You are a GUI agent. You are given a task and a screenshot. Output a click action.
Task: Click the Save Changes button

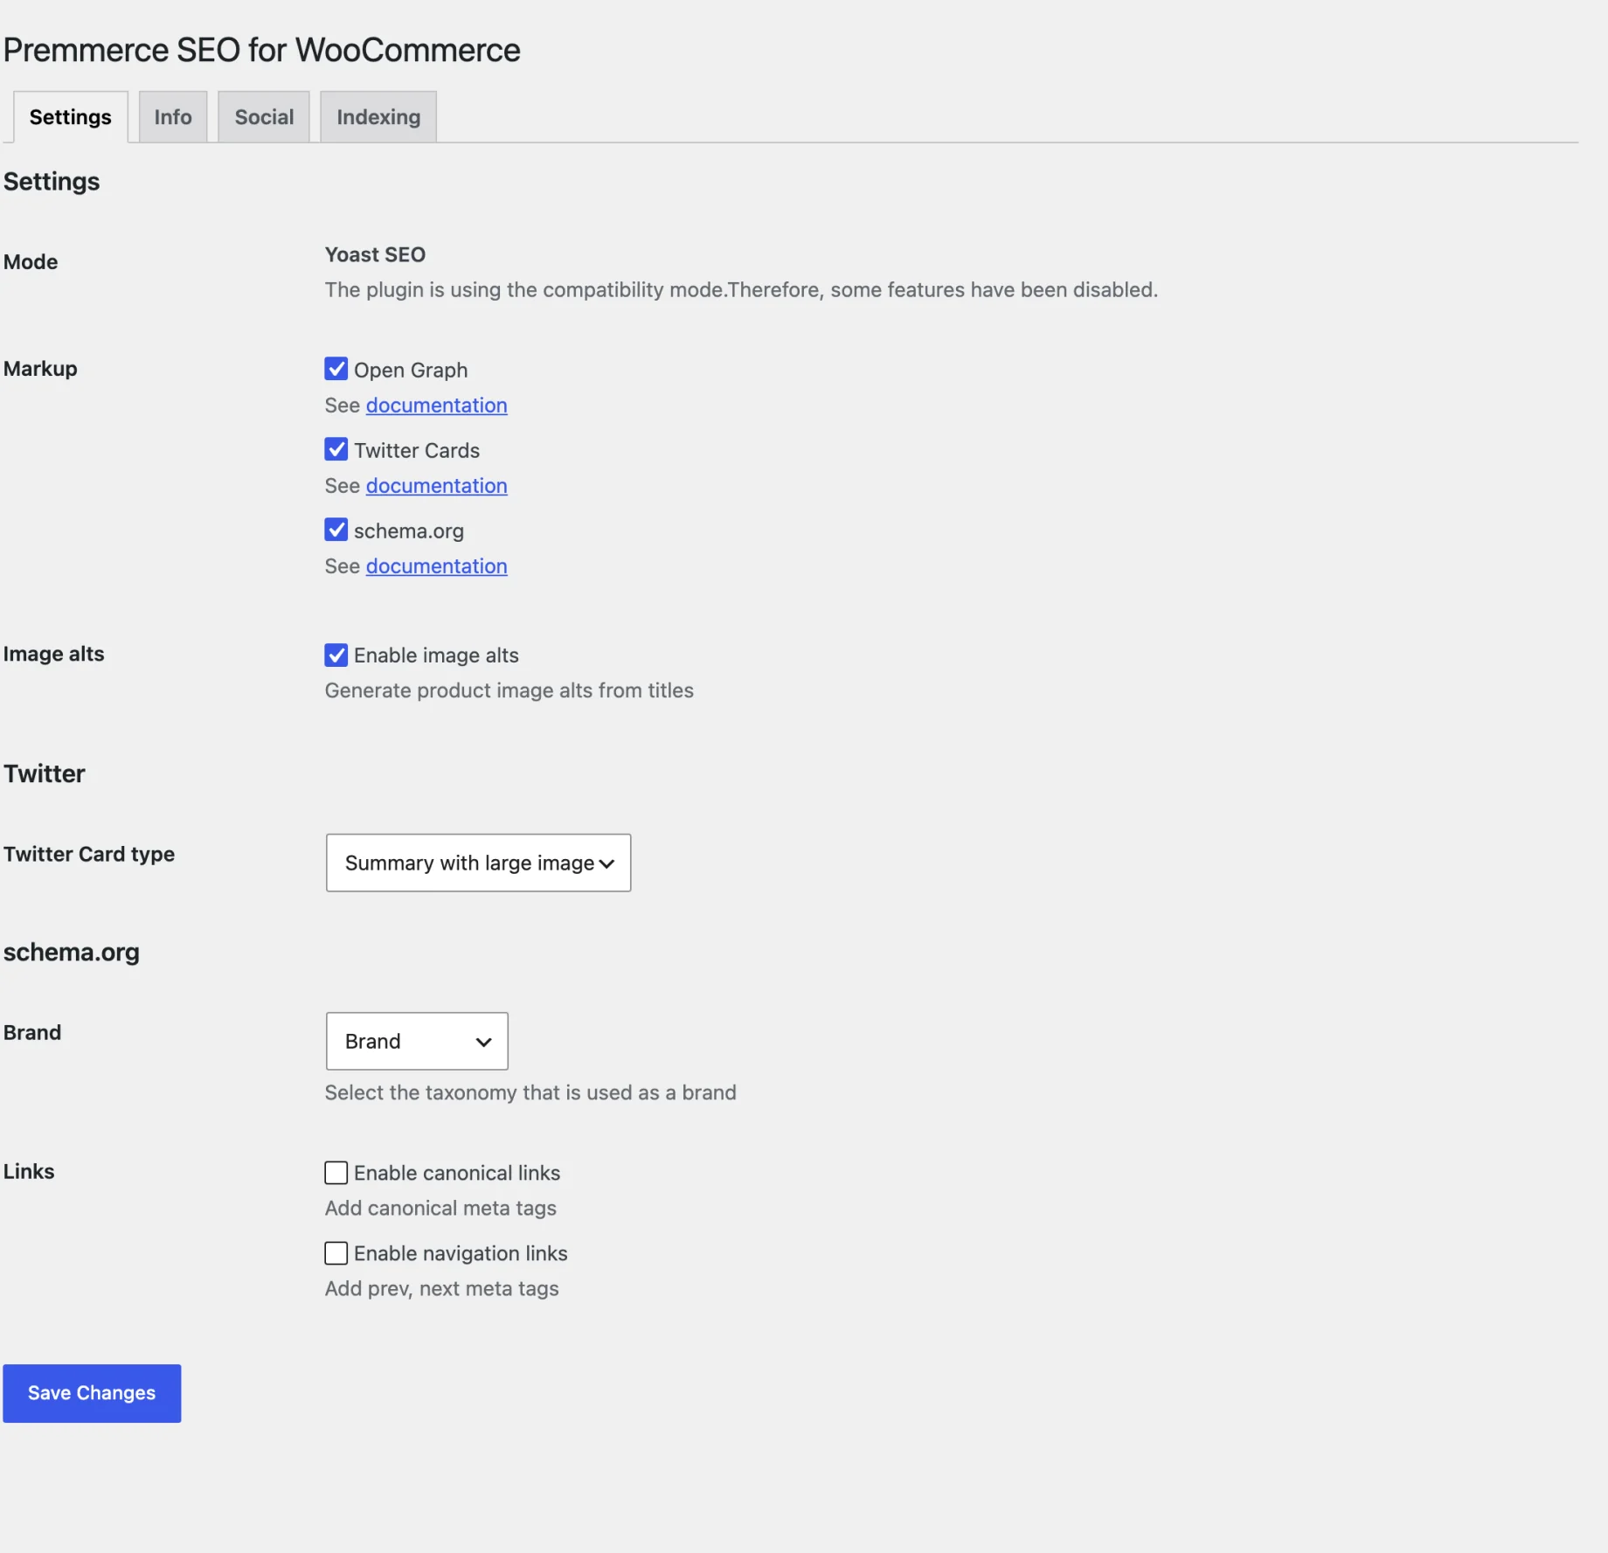(x=92, y=1393)
